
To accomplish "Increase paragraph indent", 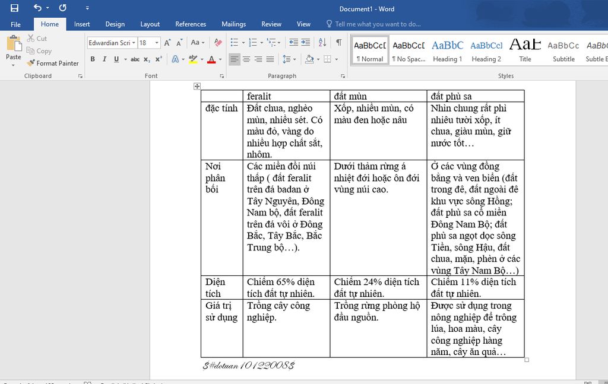I will tap(306, 42).
